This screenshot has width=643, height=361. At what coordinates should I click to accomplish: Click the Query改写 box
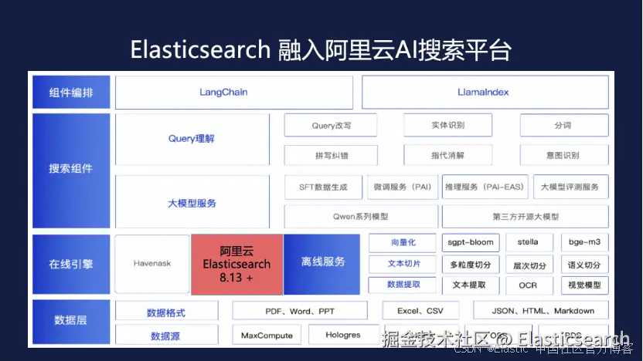tap(331, 125)
